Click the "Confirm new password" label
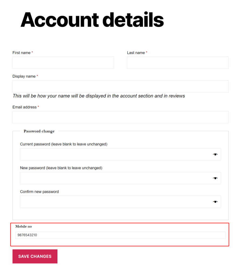 [x=39, y=192]
